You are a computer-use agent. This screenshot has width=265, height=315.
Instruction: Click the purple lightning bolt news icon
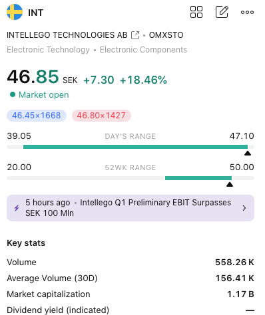click(x=17, y=208)
